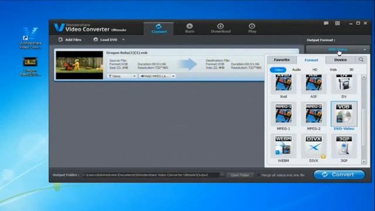Open Wondershare Video Converter desktop shortcut
This screenshot has height=211, width=375.
tap(30, 38)
